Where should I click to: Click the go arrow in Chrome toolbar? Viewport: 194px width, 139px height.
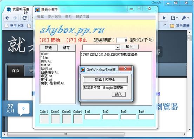coord(164,18)
